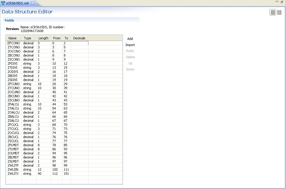Select the ZOCUCL field name
This screenshot has height=189, width=286.
tap(13, 133)
